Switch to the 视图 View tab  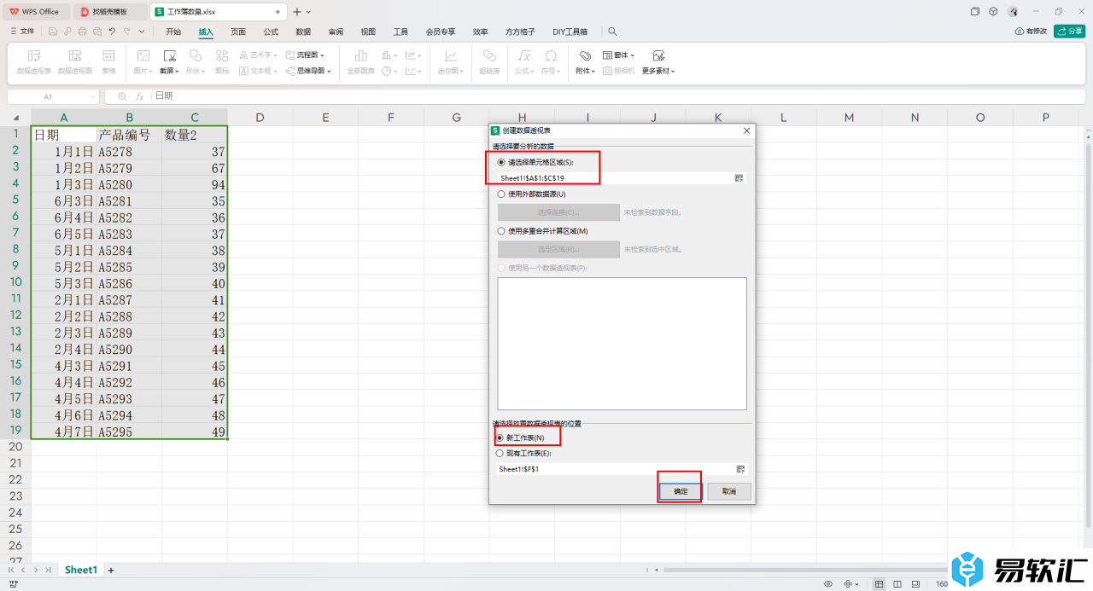tap(368, 32)
